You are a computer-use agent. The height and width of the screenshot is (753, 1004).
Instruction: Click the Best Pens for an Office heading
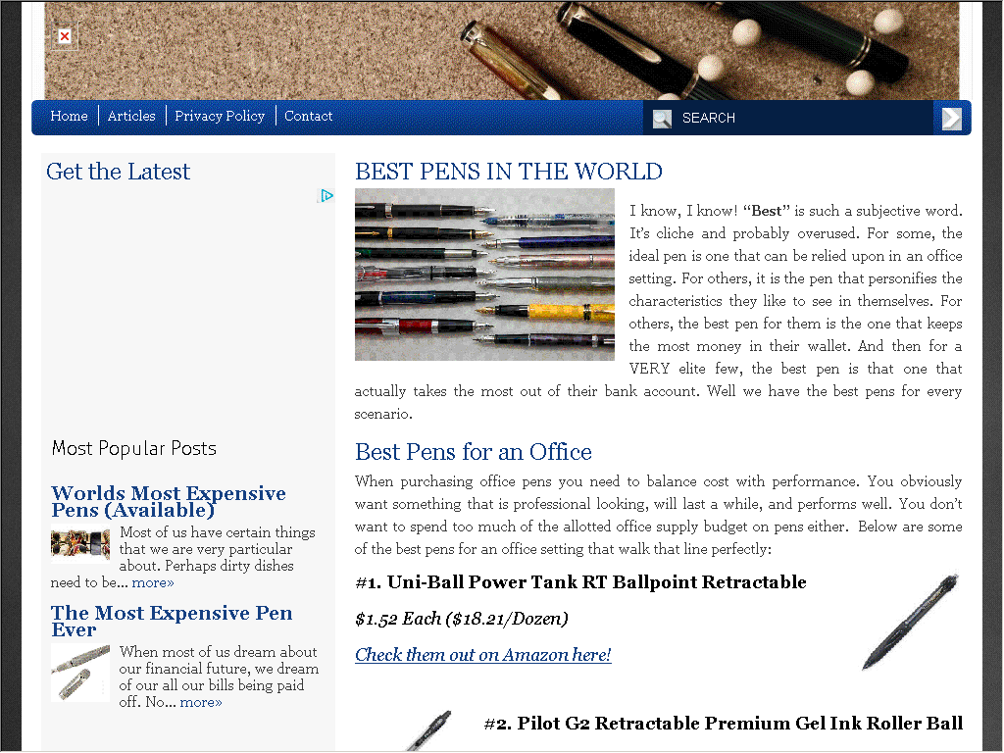click(474, 452)
